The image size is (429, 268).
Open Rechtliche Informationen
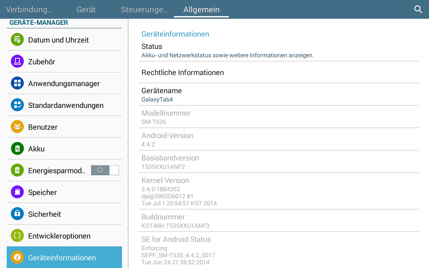click(x=279, y=72)
